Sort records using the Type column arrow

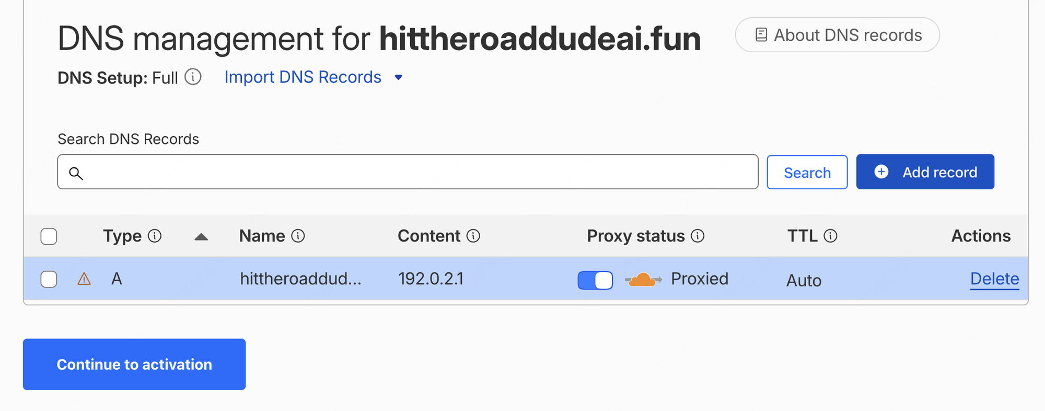click(201, 237)
